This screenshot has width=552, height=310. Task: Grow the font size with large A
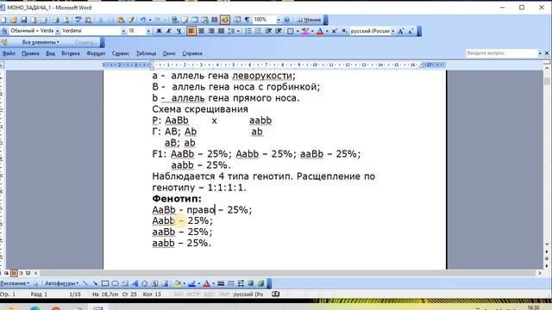click(x=400, y=31)
